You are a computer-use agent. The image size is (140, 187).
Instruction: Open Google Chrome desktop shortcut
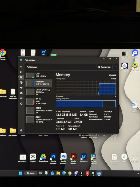click(3, 55)
